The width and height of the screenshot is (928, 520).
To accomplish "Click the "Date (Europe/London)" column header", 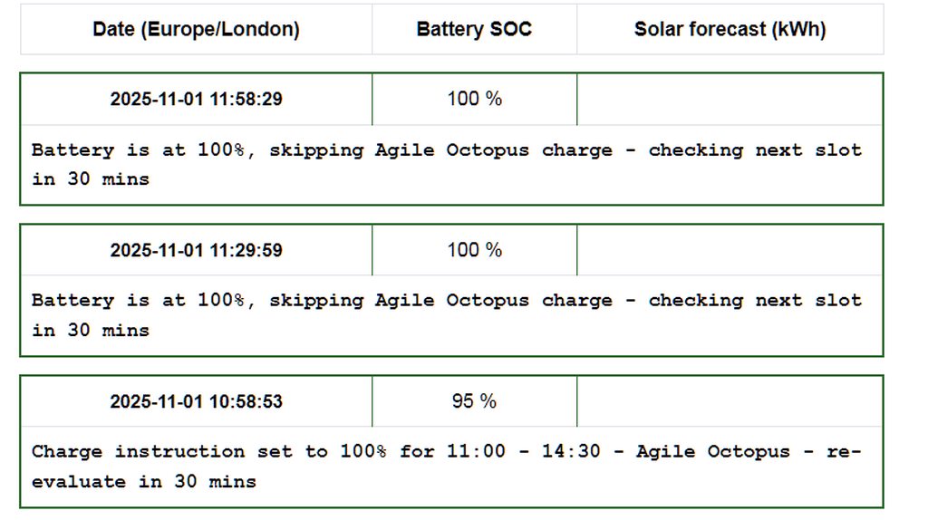I will (196, 29).
